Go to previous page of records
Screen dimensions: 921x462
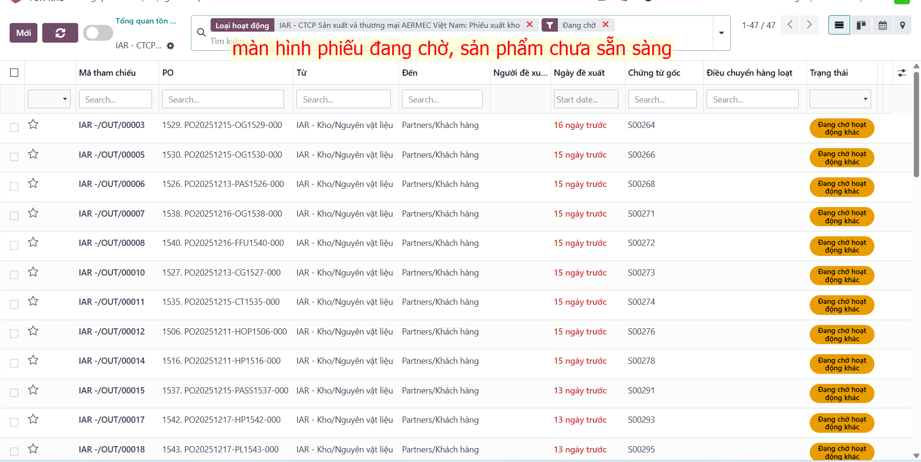click(x=790, y=25)
